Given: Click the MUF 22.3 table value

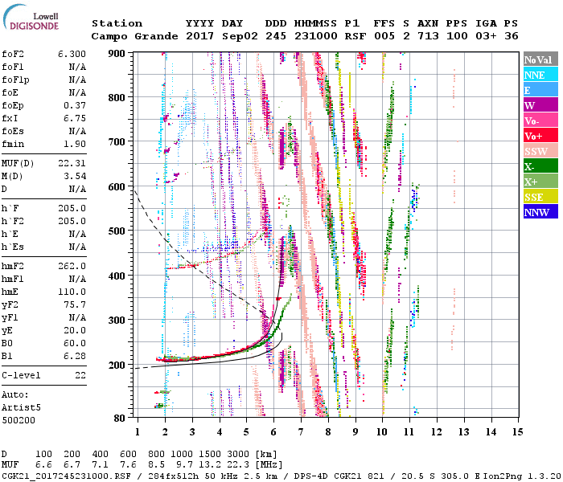Looking at the screenshot, I should tap(238, 465).
